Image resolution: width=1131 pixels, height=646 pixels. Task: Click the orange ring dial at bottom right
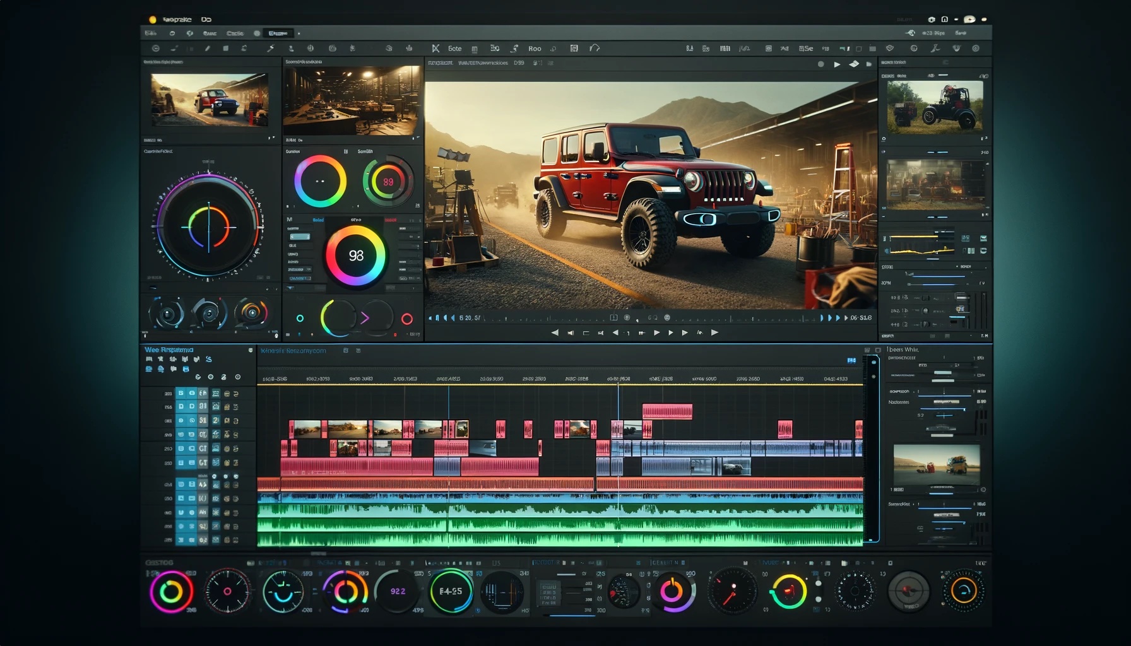click(963, 591)
